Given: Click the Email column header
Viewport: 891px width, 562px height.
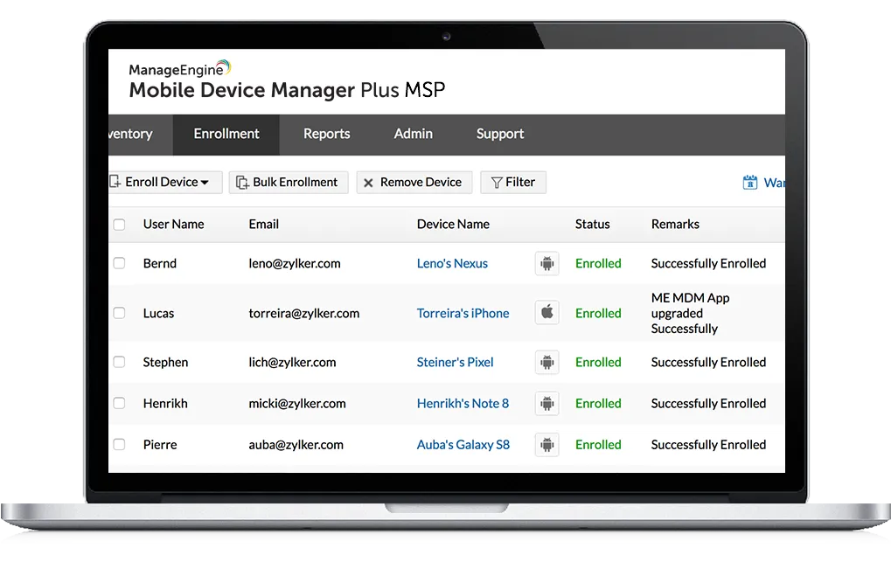Looking at the screenshot, I should click(x=264, y=225).
